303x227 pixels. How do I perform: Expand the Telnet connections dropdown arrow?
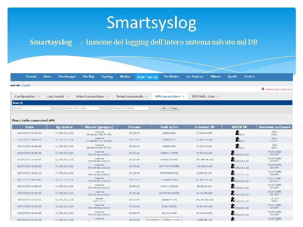(x=108, y=96)
